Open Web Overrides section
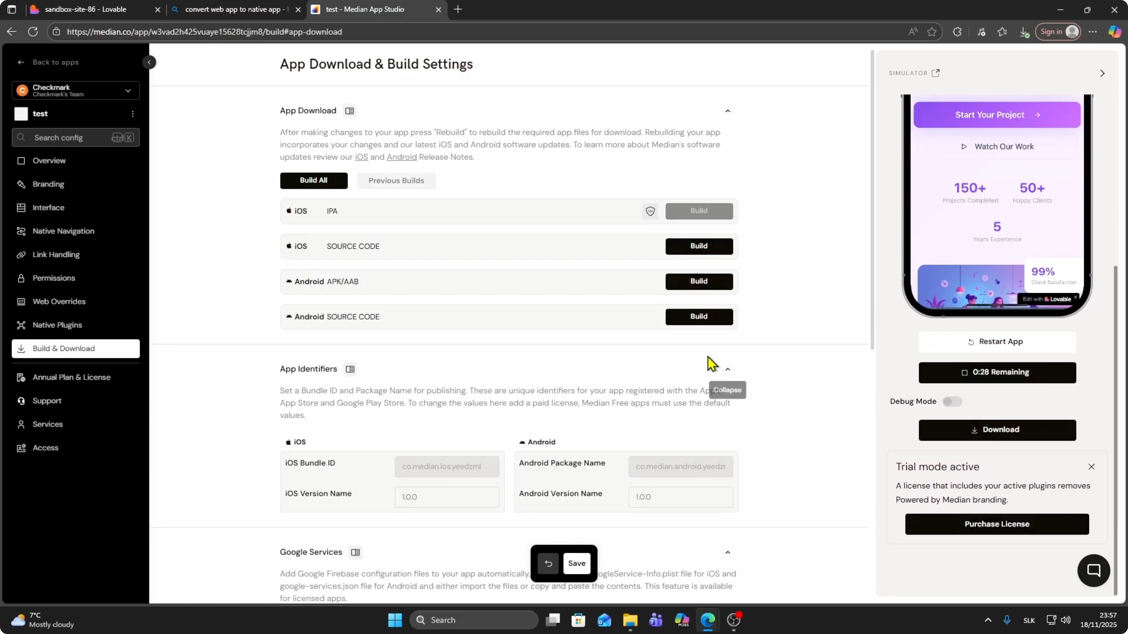This screenshot has height=634, width=1128. pyautogui.click(x=76, y=301)
